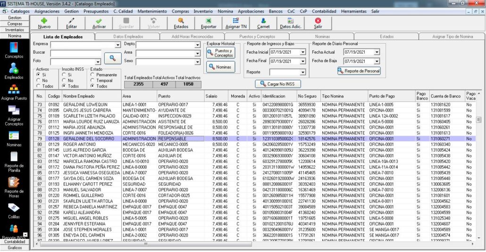Click the Buscar text input field
The width and height of the screenshot is (486, 252).
75,53
